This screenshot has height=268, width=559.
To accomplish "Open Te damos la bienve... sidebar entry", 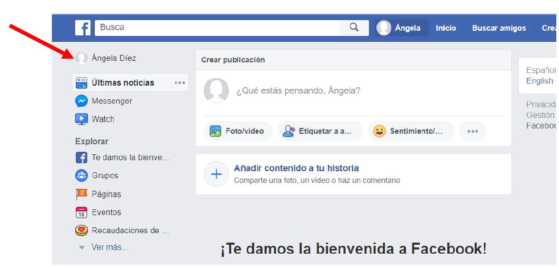I will coord(130,158).
